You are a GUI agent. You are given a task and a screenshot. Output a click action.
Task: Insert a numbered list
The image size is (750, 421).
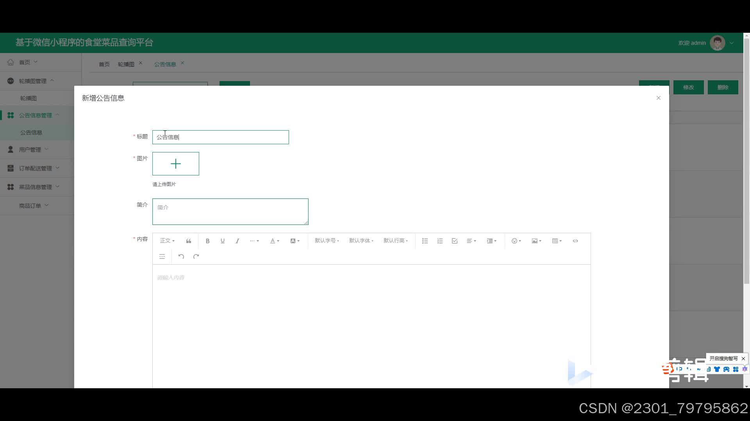440,241
